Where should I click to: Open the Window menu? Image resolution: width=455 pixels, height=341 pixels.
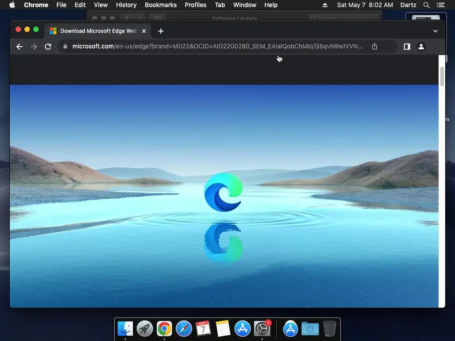pyautogui.click(x=245, y=5)
